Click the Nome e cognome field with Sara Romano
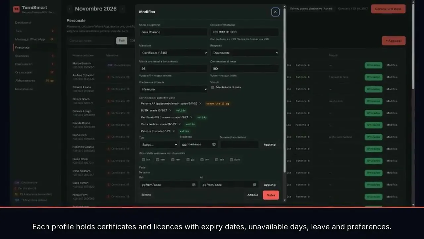The image size is (424, 239). click(174, 32)
